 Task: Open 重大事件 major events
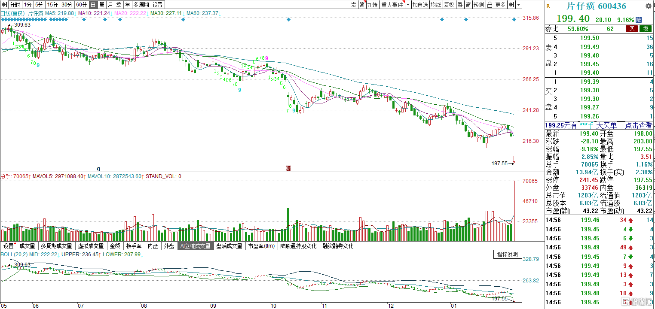click(392, 5)
